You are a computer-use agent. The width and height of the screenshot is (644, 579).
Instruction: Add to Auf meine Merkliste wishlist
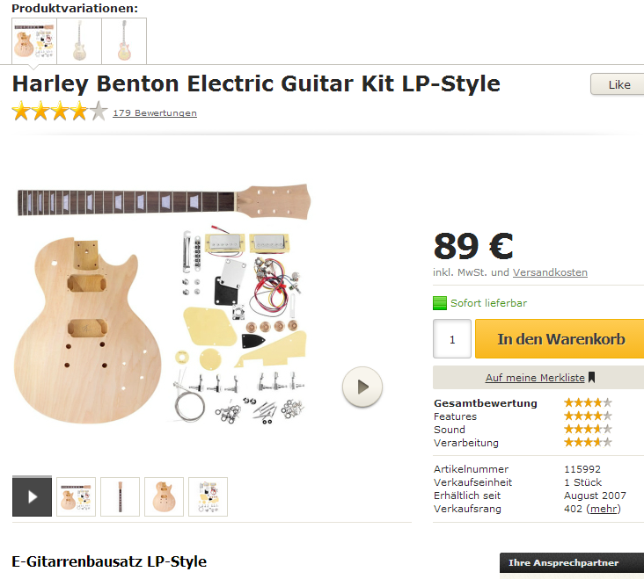539,378
